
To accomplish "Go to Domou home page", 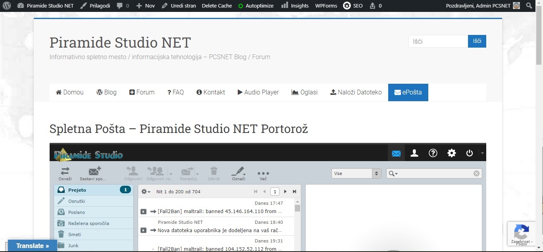I will [69, 92].
